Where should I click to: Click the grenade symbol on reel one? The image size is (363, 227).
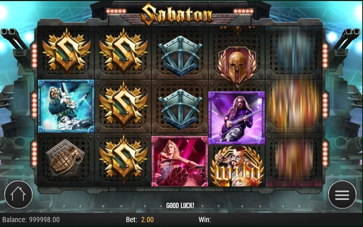66,159
